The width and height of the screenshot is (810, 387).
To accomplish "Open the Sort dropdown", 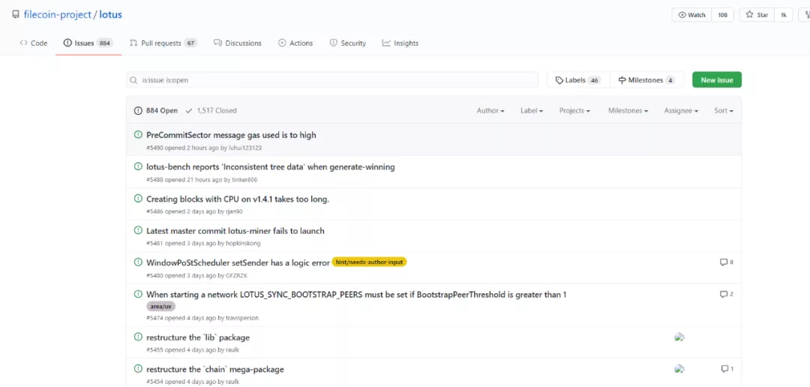I will click(x=724, y=110).
